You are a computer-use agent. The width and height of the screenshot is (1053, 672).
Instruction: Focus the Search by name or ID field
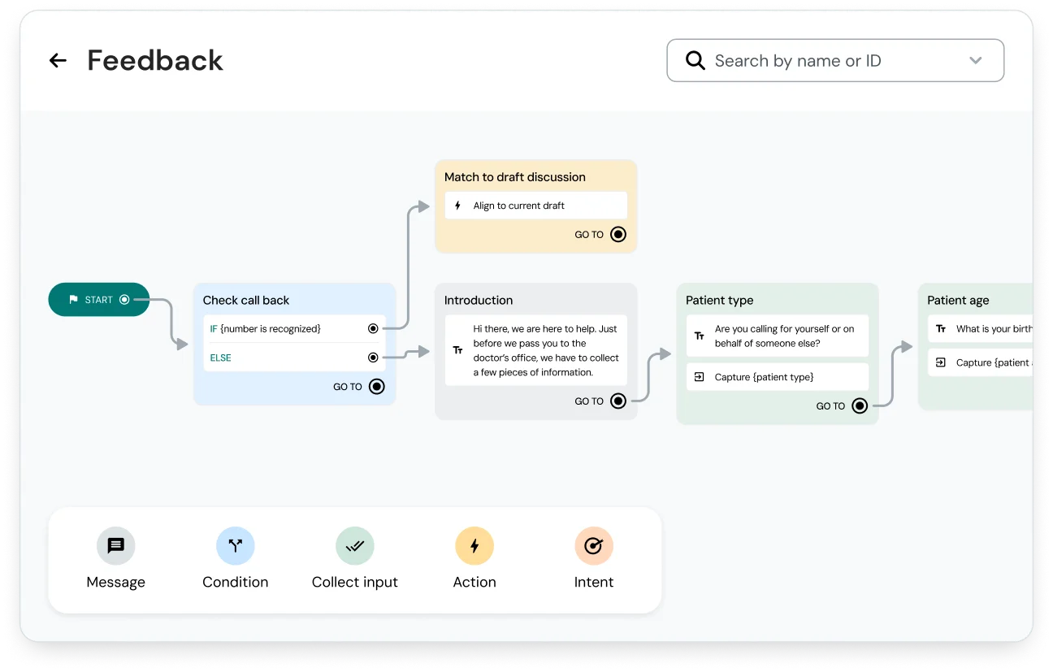pyautogui.click(x=835, y=60)
